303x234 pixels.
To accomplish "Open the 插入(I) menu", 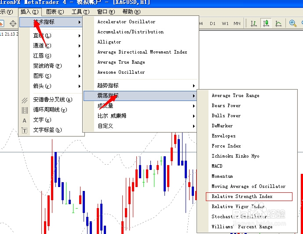I will (x=29, y=12).
